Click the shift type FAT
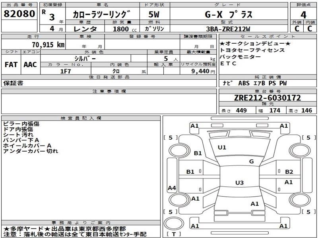Screen dimensions: 318x238 coord(11,65)
